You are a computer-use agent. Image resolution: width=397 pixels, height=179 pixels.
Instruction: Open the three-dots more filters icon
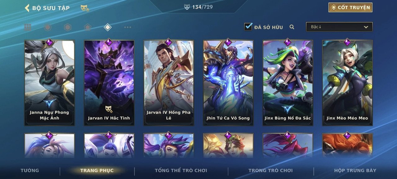pos(127,27)
